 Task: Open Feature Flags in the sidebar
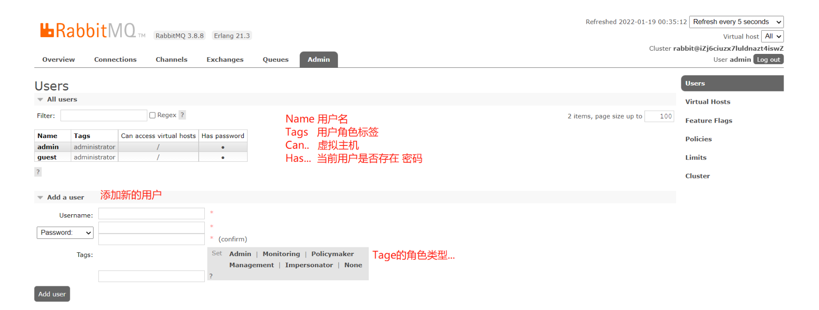point(709,120)
